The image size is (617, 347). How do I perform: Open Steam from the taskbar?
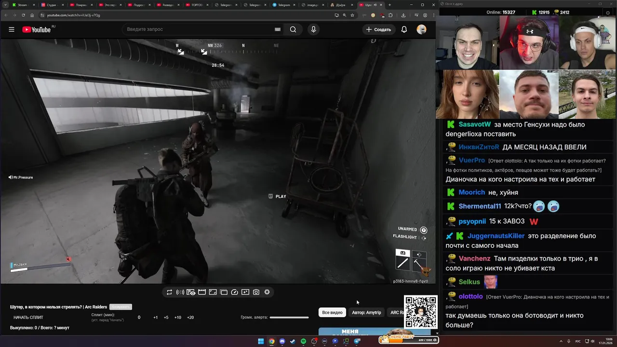[293, 341]
